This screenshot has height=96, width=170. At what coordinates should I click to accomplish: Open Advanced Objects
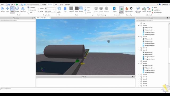pyautogui.click(x=138, y=10)
